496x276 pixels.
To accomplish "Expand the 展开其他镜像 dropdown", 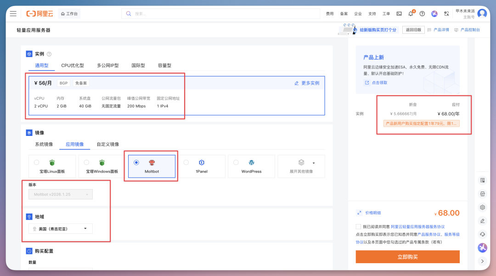I will (x=301, y=166).
